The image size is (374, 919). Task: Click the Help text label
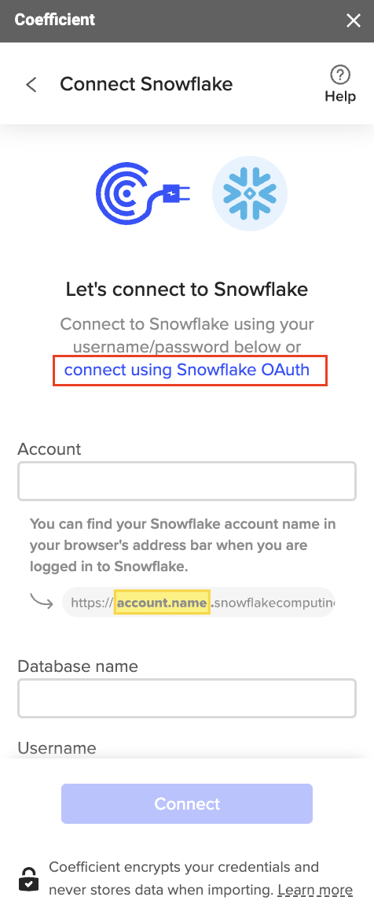340,97
